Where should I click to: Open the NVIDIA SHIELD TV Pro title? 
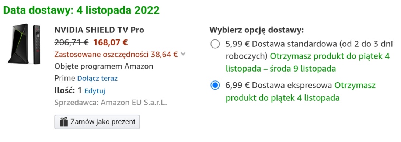pos(99,30)
